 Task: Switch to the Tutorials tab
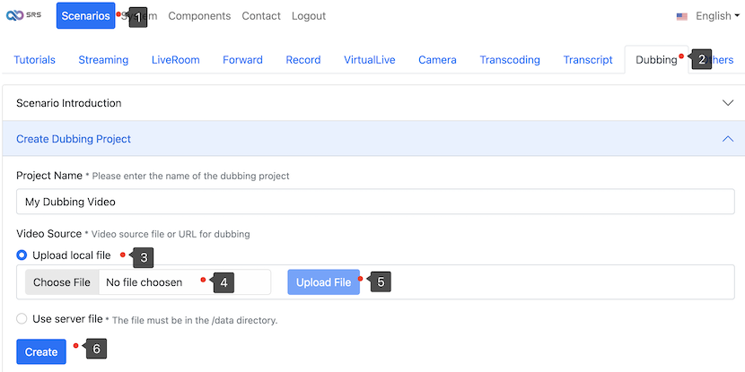(34, 60)
